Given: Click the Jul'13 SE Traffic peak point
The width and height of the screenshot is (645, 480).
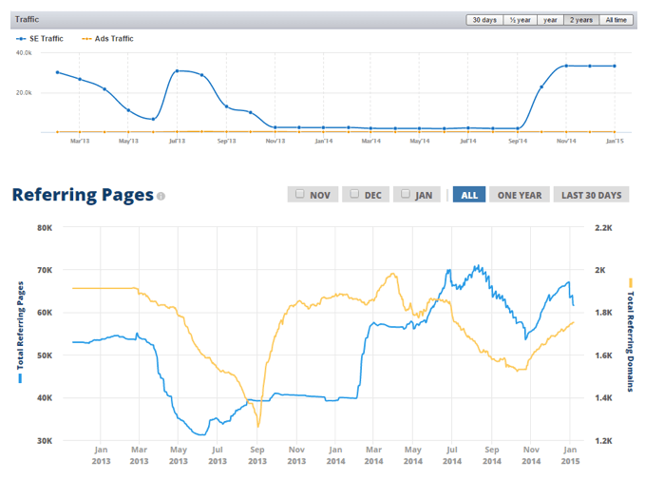Looking at the screenshot, I should (177, 70).
